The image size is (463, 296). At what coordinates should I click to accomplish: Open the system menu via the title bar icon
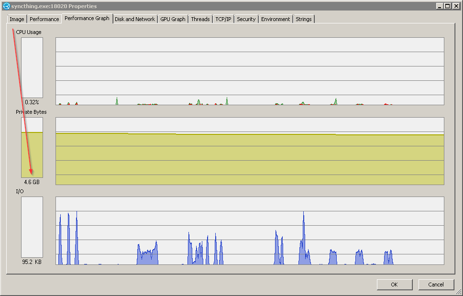coord(6,5)
